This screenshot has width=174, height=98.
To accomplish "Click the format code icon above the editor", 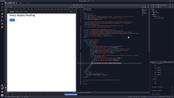I will (x=143, y=7).
